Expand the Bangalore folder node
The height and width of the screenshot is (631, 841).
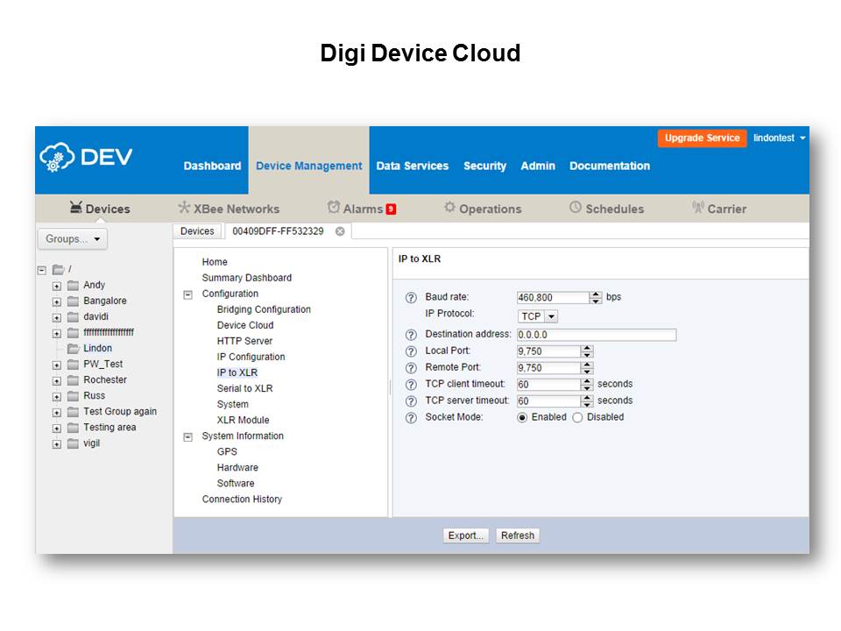click(x=57, y=301)
